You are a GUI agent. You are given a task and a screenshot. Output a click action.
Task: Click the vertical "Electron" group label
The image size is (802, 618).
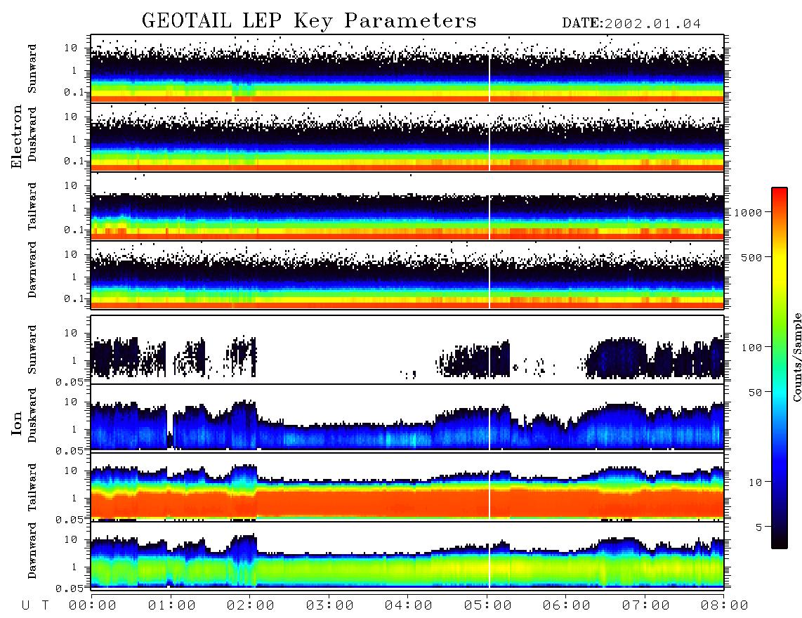[17, 137]
